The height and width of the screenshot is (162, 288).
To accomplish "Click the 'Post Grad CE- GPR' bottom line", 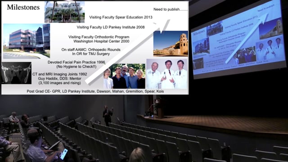I will [95, 91].
